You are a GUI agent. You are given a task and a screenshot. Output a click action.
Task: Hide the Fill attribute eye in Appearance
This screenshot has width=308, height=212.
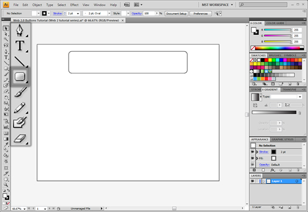click(253, 158)
